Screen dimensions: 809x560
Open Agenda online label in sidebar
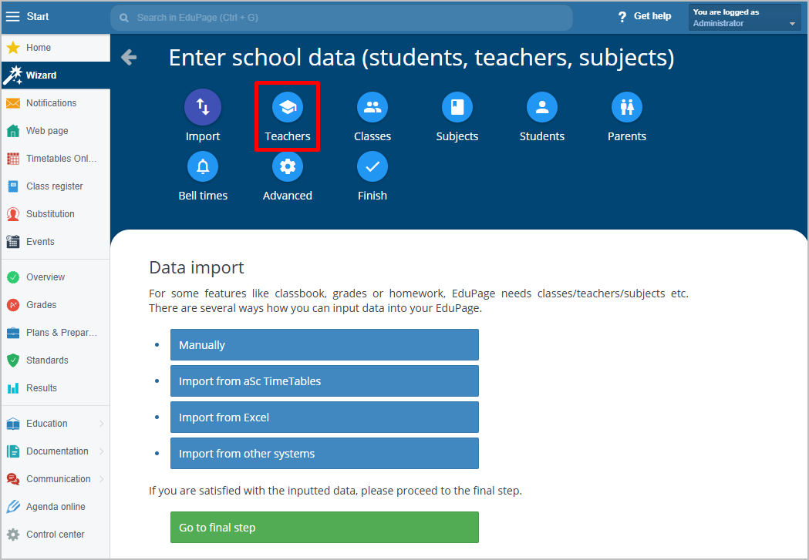coord(56,506)
